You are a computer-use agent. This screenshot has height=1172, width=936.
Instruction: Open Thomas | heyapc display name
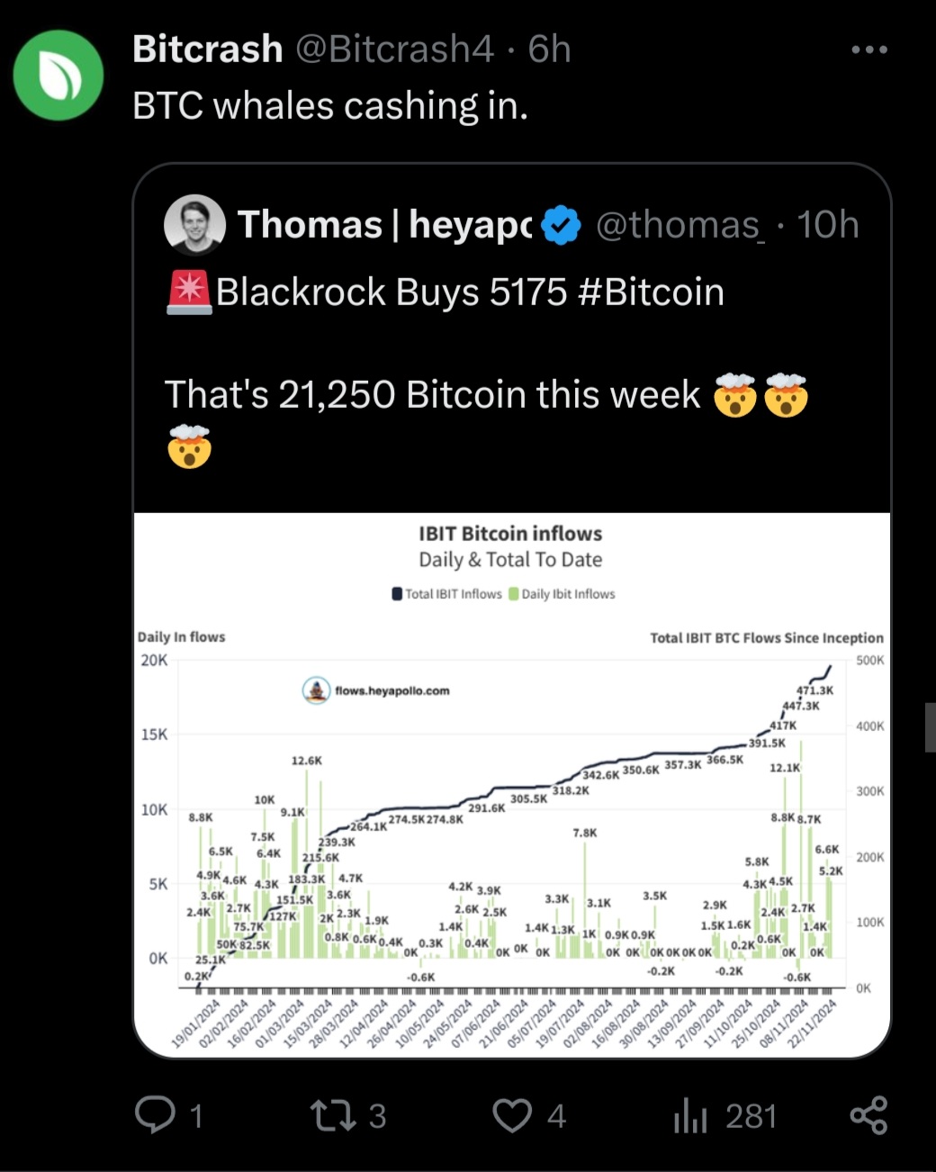[385, 225]
